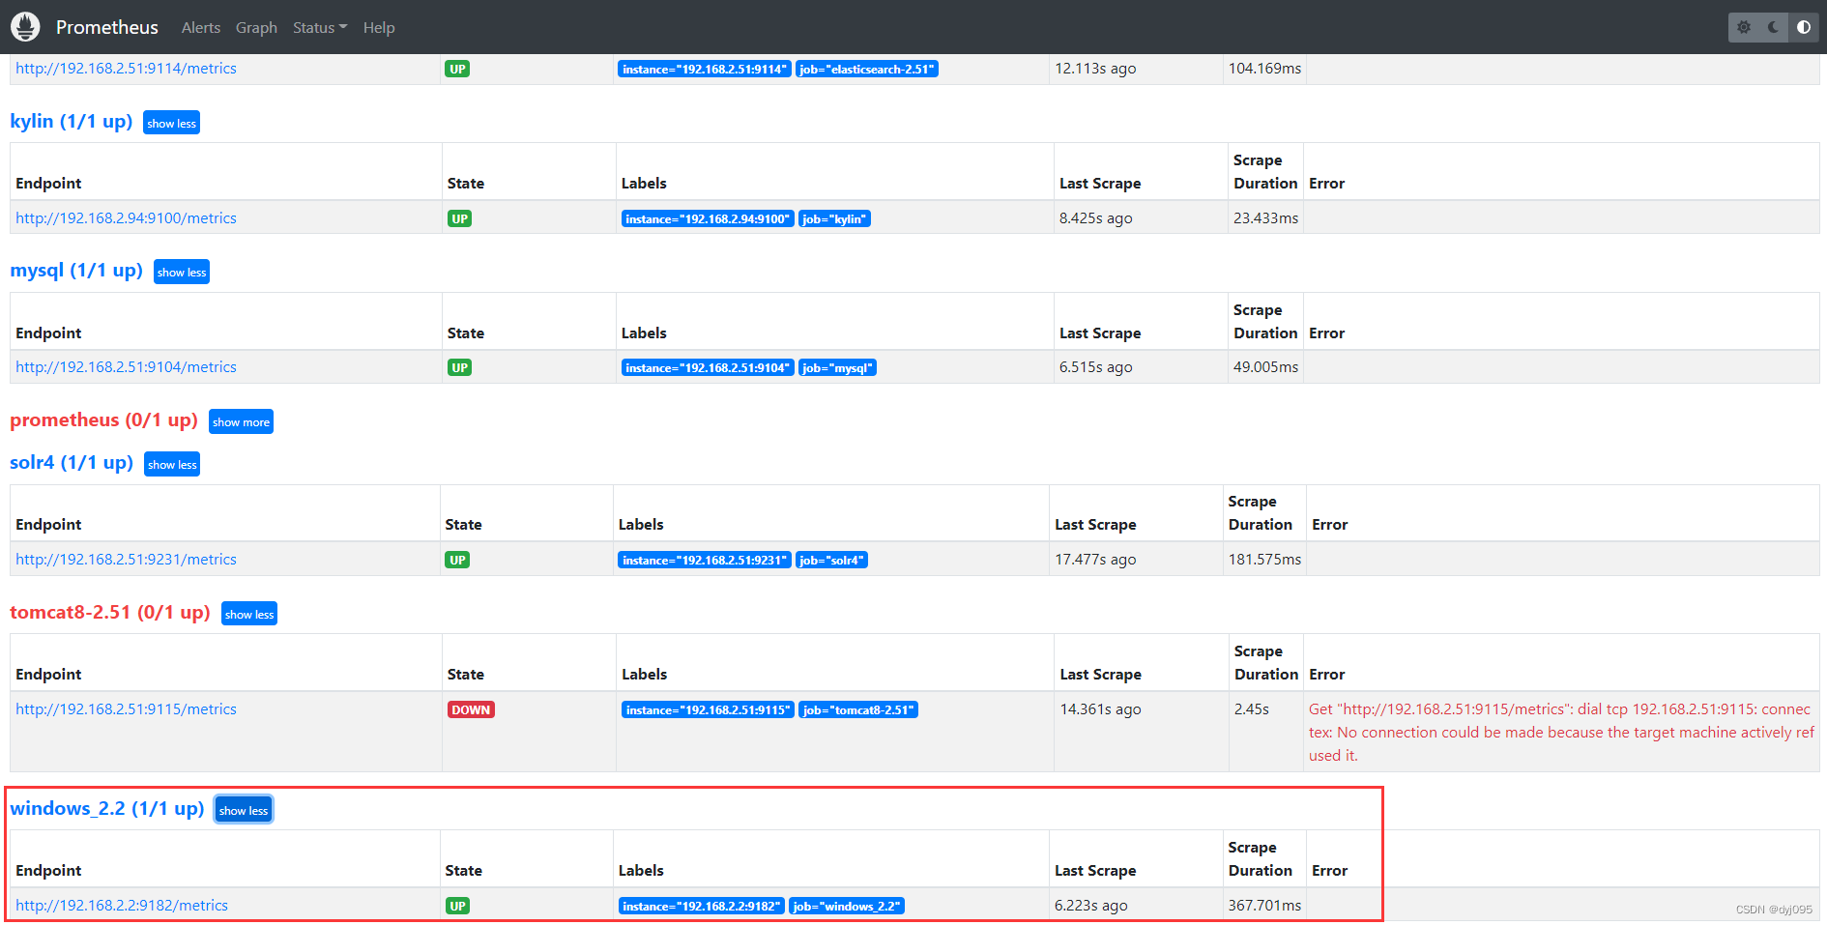Collapse the kylin target group
This screenshot has width=1827, height=925.
tap(171, 123)
